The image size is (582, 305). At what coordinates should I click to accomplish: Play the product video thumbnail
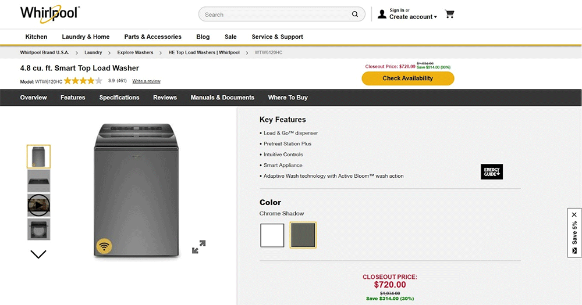point(38,204)
